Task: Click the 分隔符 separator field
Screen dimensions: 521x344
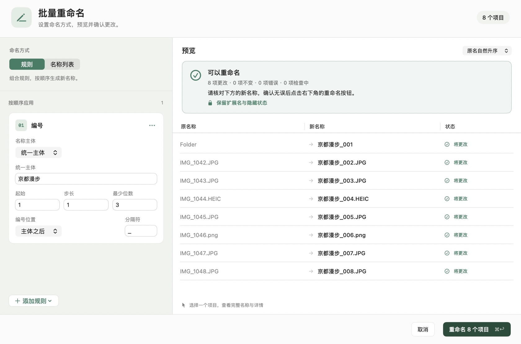Action: point(141,231)
